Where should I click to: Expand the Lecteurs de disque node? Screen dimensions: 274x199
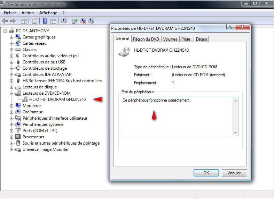click(11, 87)
